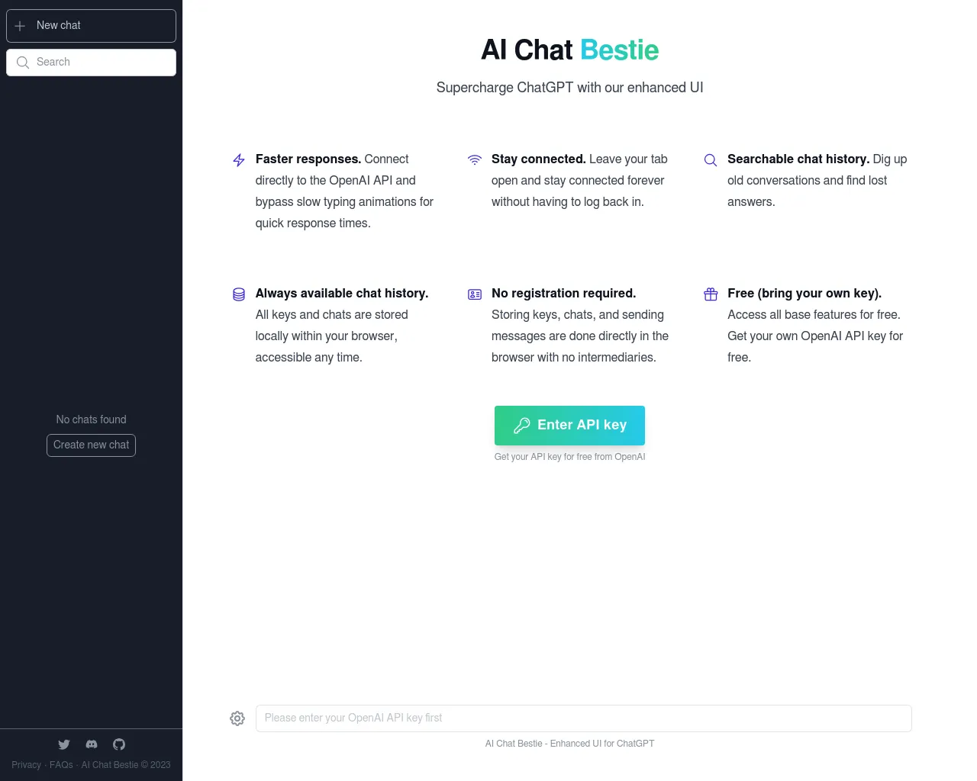Click the lightning bolt Faster responses icon
This screenshot has height=781, width=977.
pyautogui.click(x=238, y=160)
